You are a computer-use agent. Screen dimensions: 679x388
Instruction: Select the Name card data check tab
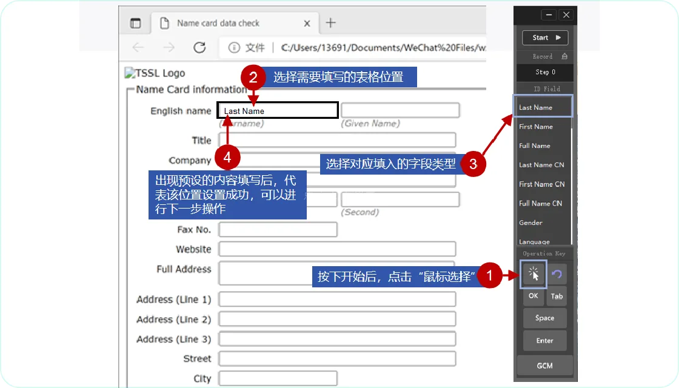click(234, 24)
